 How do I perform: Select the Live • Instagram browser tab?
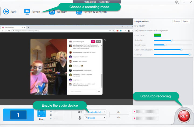[x=13, y=27]
